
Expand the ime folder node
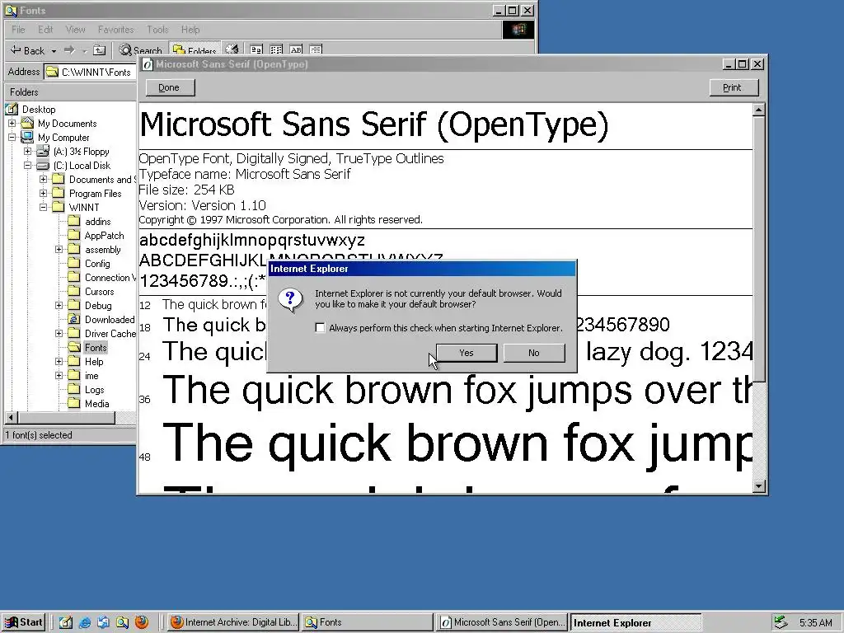59,375
